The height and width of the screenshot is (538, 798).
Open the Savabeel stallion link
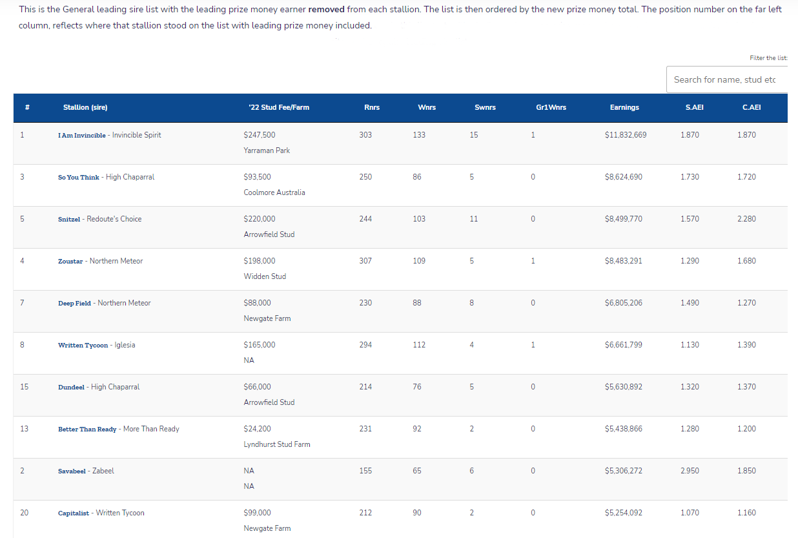pos(72,471)
